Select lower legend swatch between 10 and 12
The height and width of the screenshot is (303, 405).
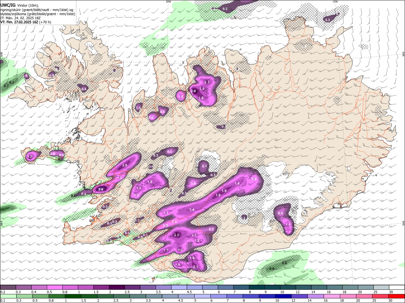pos(283,296)
